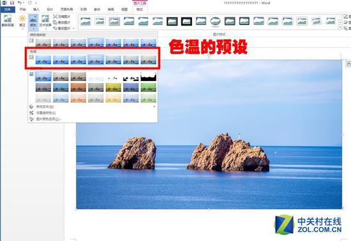Select the oval picture style thumbnail
Image resolution: width=351 pixels, height=241 pixels.
point(215,21)
